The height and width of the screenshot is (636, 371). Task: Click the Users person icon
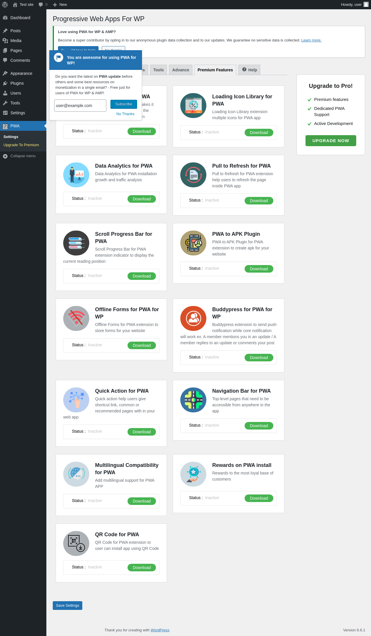[x=5, y=93]
